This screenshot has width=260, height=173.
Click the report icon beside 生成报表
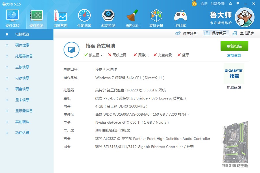(235, 33)
